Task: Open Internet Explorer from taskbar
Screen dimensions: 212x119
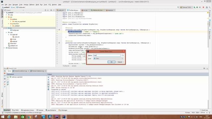Action: click(9, 117)
